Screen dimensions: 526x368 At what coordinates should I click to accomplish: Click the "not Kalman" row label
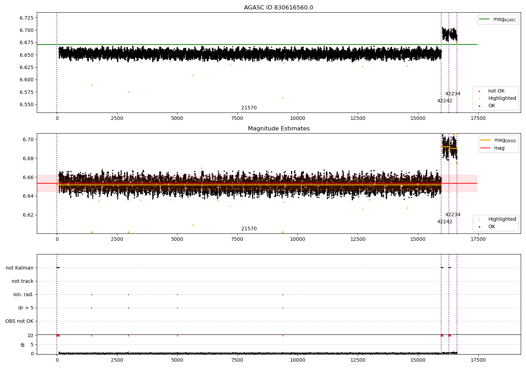(x=20, y=268)
